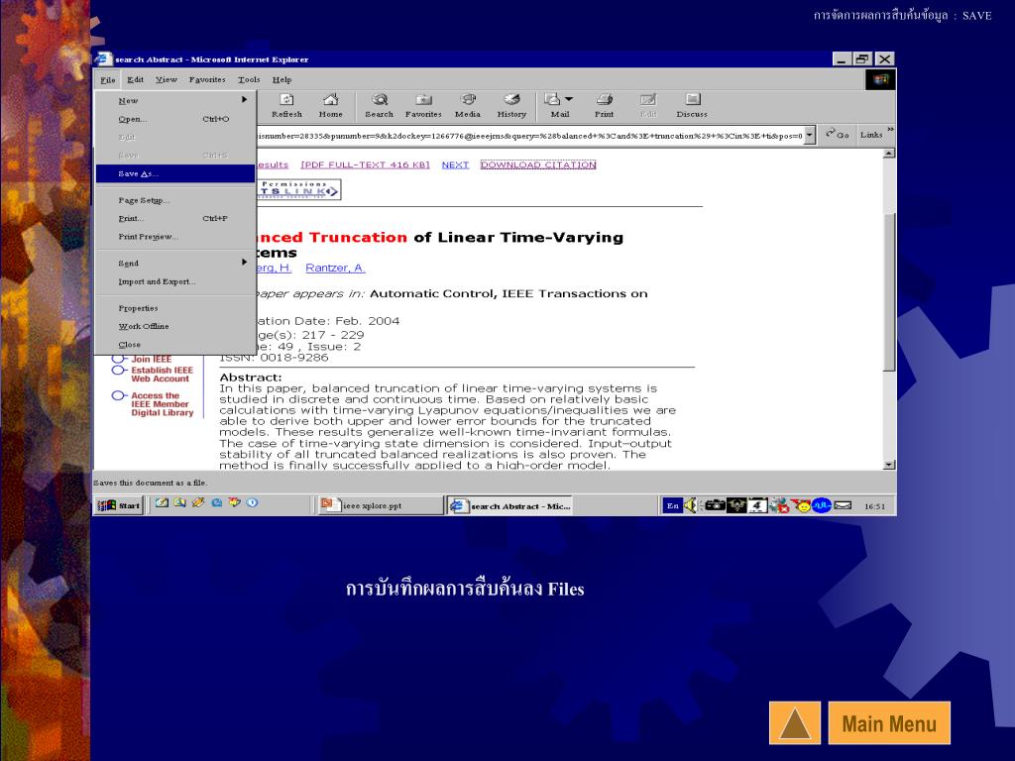Open the File menu
The width and height of the screenshot is (1015, 761).
coord(107,79)
